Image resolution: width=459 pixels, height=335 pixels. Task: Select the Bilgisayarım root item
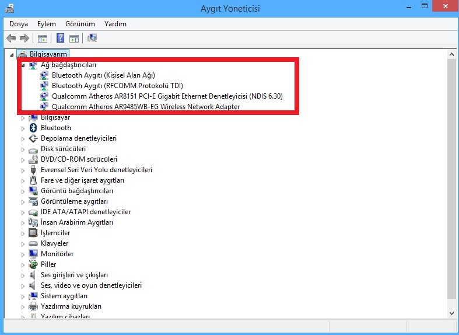coord(48,54)
